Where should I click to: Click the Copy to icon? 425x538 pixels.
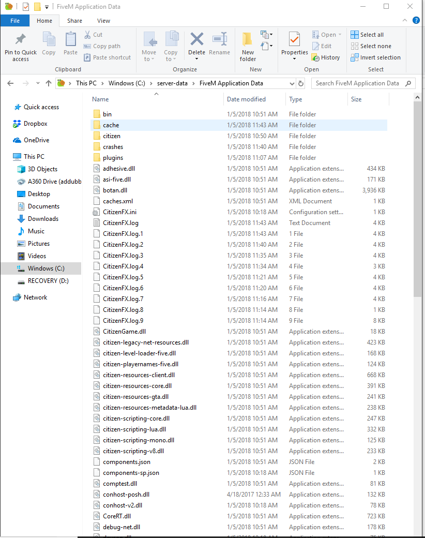(x=171, y=39)
